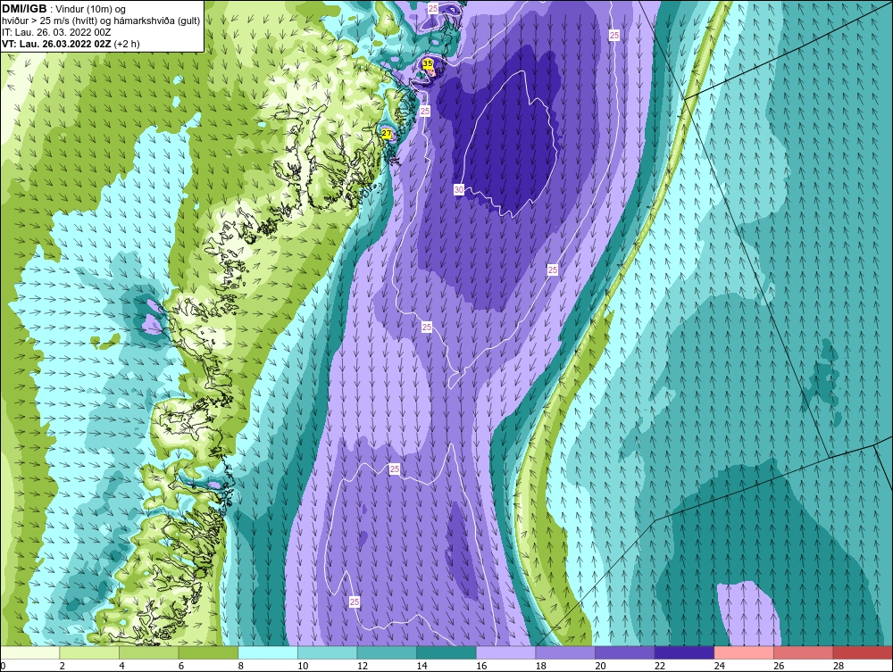Click the white contour label 30
This screenshot has height=672, width=893.
(x=459, y=189)
